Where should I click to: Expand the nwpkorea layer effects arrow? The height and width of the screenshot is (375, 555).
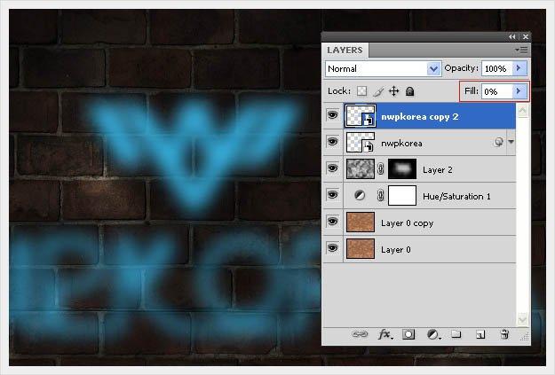(511, 142)
